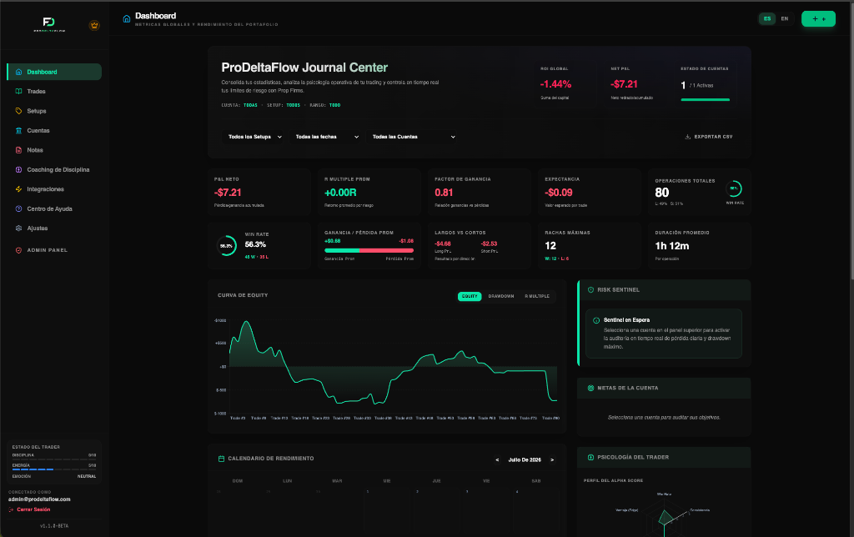The height and width of the screenshot is (537, 854).
Task: Open Coaching de Disciplina
Action: pos(54,170)
